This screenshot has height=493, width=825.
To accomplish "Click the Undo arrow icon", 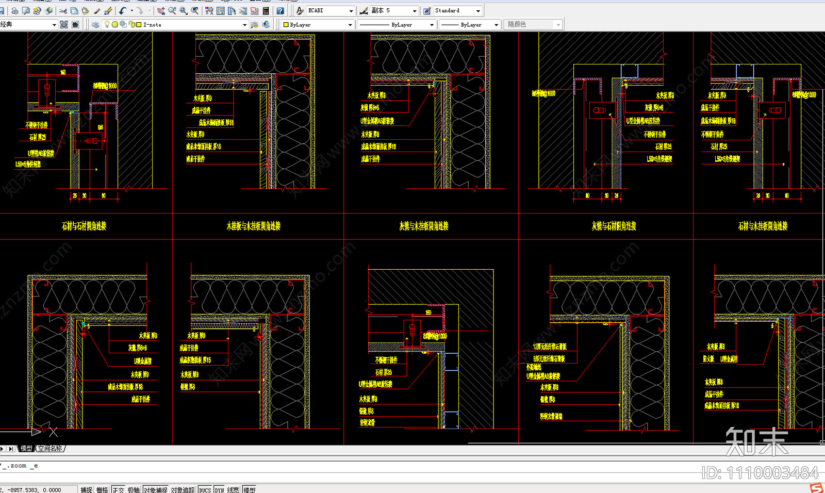I will 123,11.
